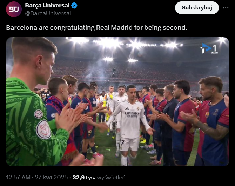The image size is (235, 186).
Task: Click the 32,9 tys. view count
Action: 84,178
